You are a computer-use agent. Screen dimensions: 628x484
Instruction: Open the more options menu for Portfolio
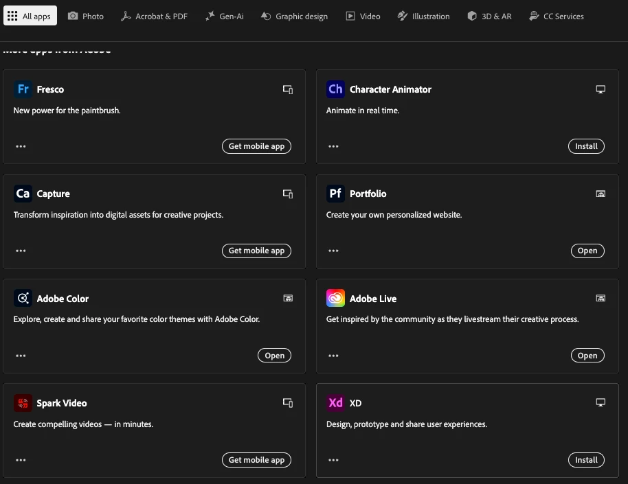pyautogui.click(x=334, y=251)
